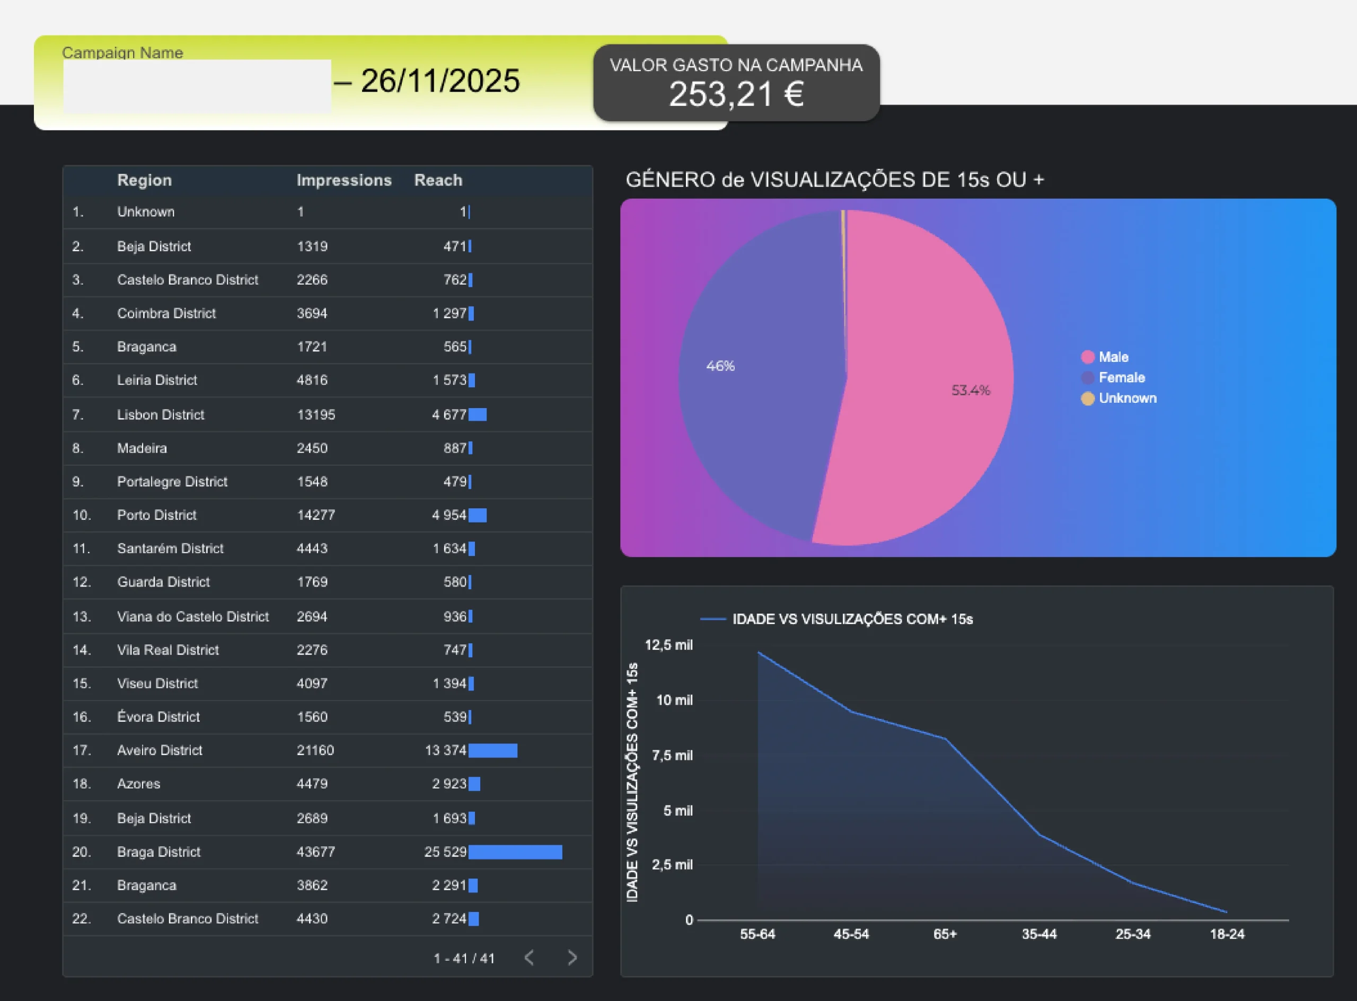Click the Valor Gasto Na Campanha scorecard
1357x1001 pixels.
tap(736, 83)
